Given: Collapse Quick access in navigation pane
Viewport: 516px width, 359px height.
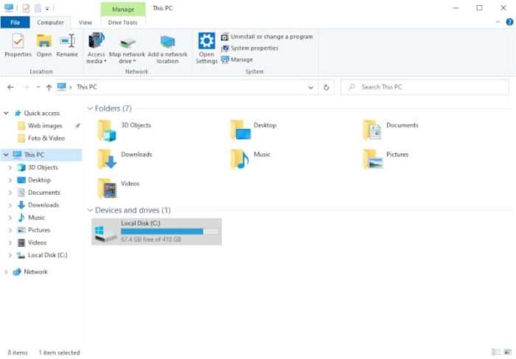Looking at the screenshot, I should point(6,114).
